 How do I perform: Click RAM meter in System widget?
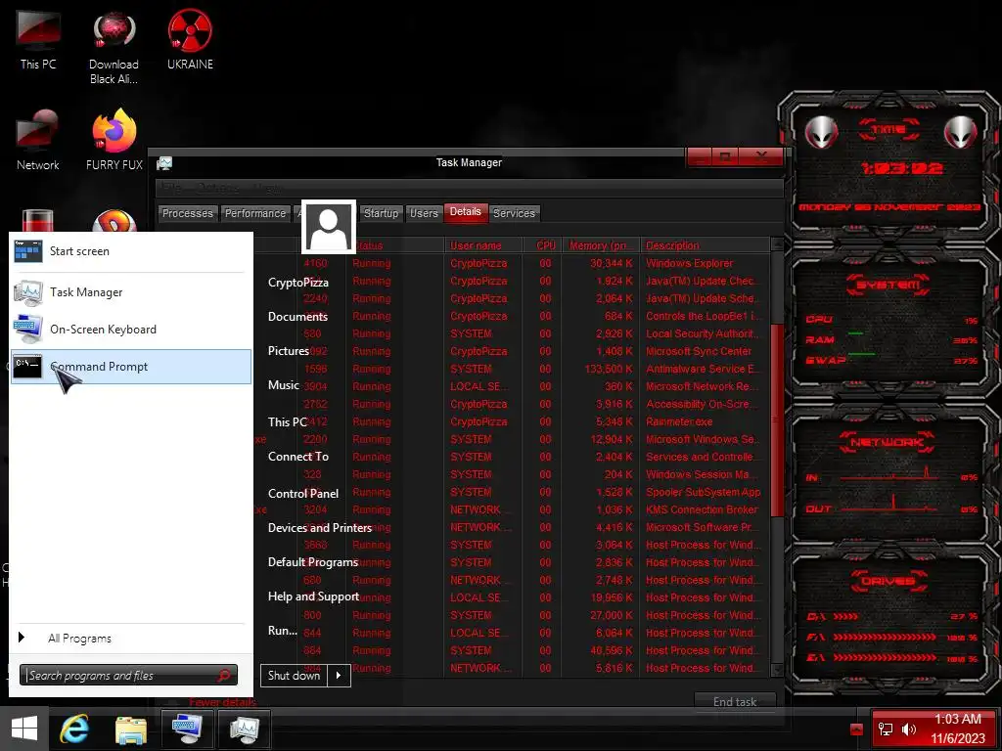[891, 339]
